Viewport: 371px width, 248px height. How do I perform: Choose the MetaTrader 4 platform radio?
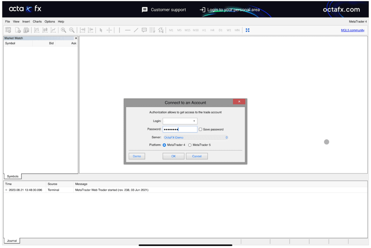(164, 145)
